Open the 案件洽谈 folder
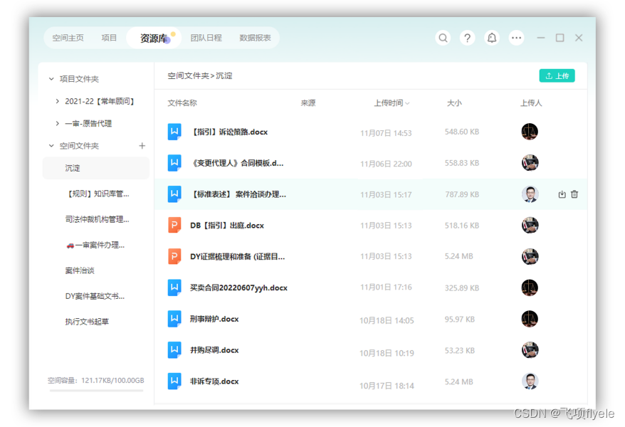Image resolution: width=625 pixels, height=427 pixels. click(x=80, y=270)
